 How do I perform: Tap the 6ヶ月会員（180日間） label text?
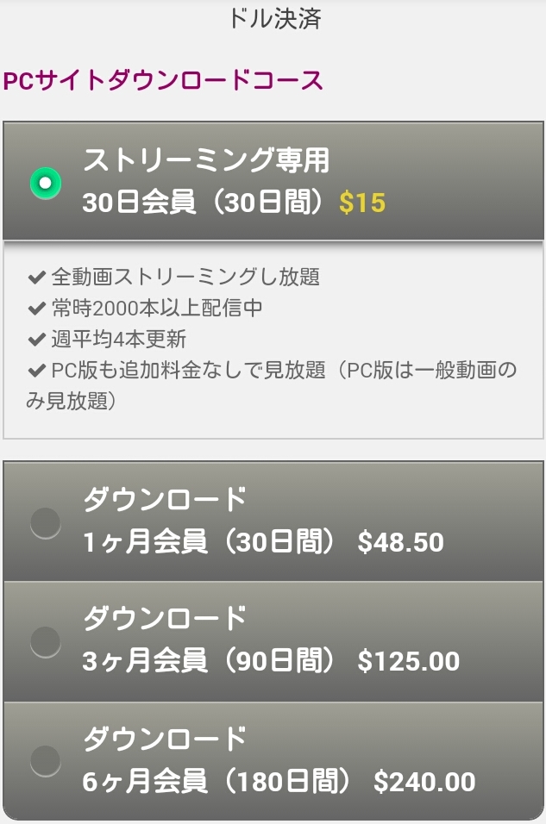tap(217, 782)
